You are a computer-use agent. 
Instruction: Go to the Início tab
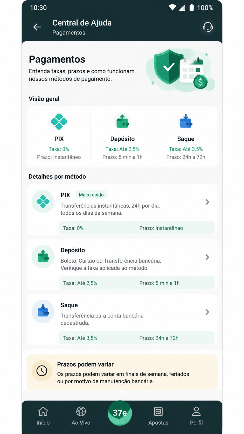[x=43, y=416]
